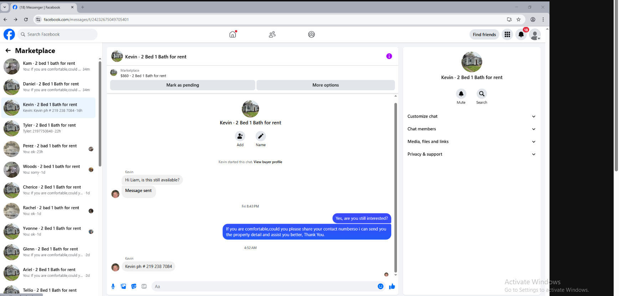Choose a sticker
Viewport: 619px width, 296px height.
134,286
